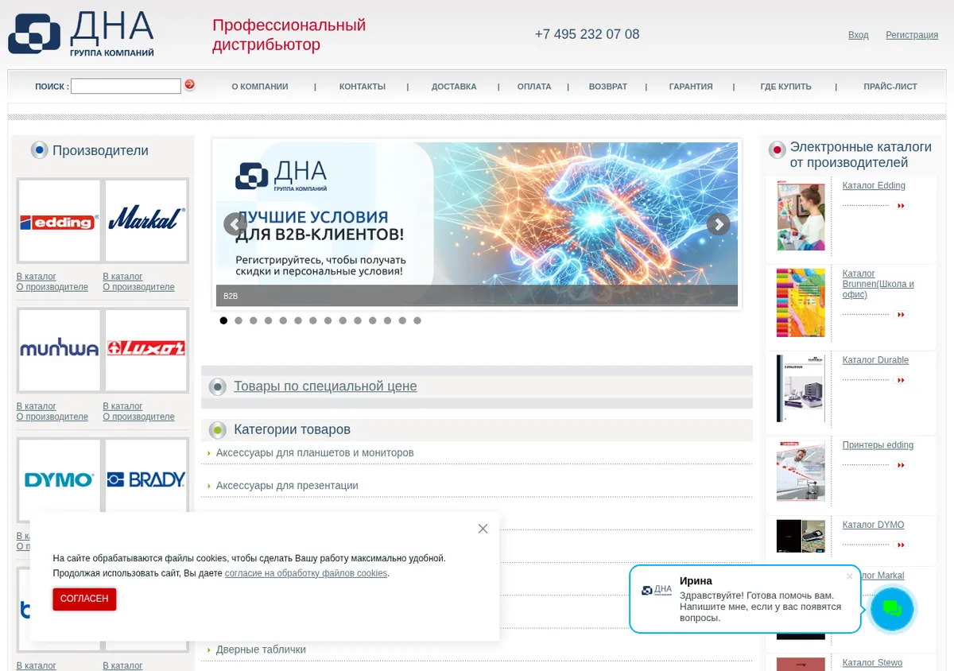
Task: Open Дверные таблички category item
Action: pos(261,650)
